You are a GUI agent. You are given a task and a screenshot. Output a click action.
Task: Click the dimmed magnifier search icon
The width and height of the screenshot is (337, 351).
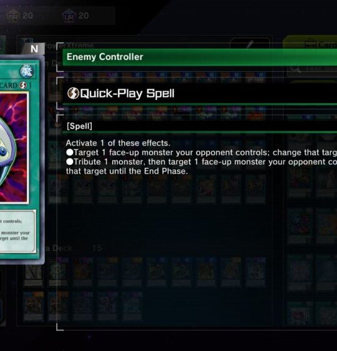[x=295, y=69]
